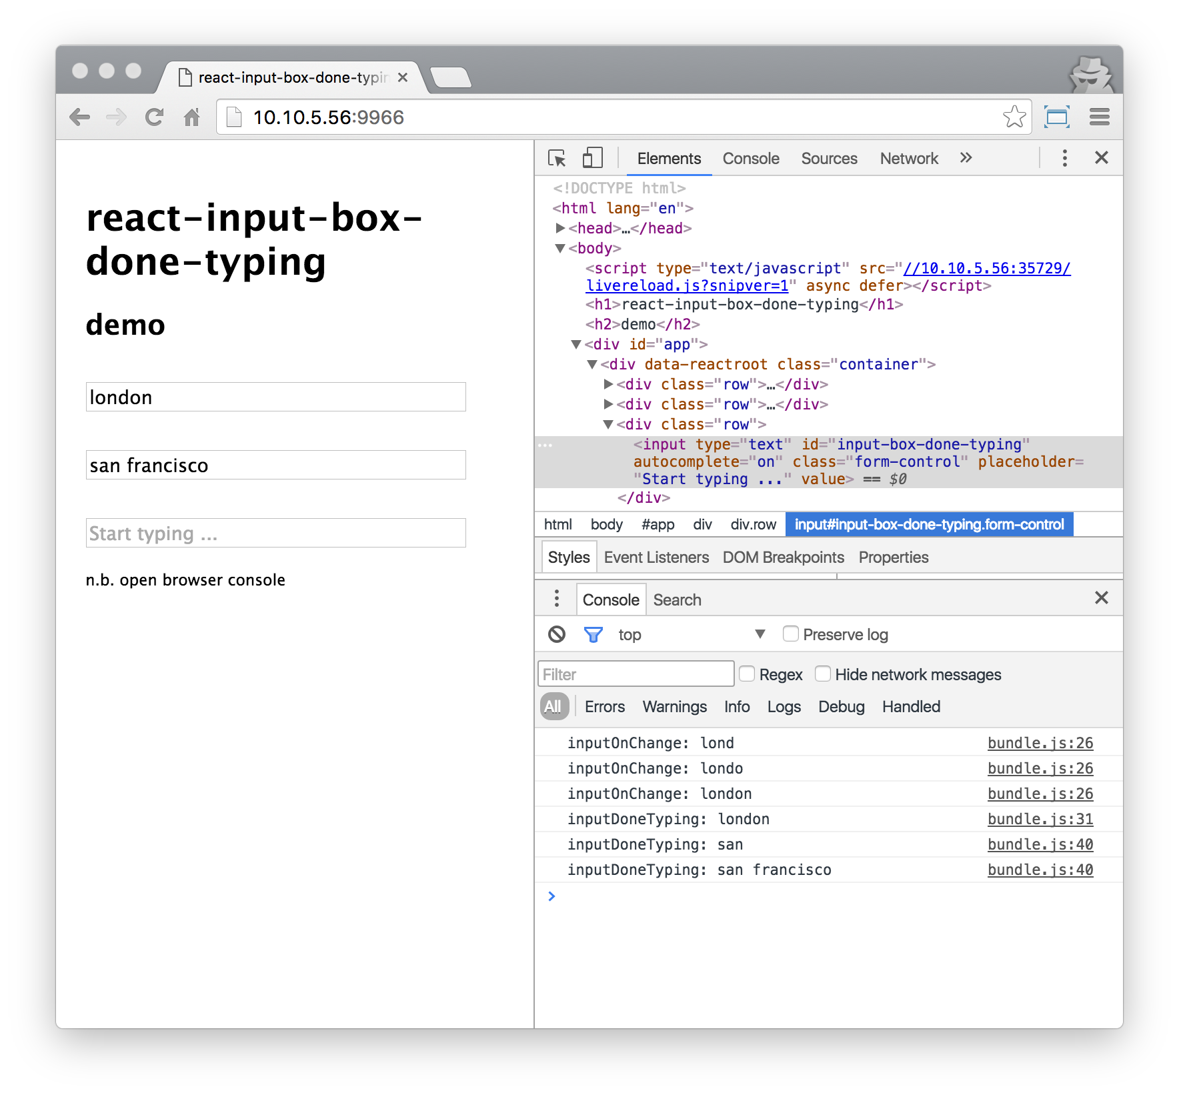The height and width of the screenshot is (1095, 1179).
Task: Open the Sources tab
Action: (x=829, y=159)
